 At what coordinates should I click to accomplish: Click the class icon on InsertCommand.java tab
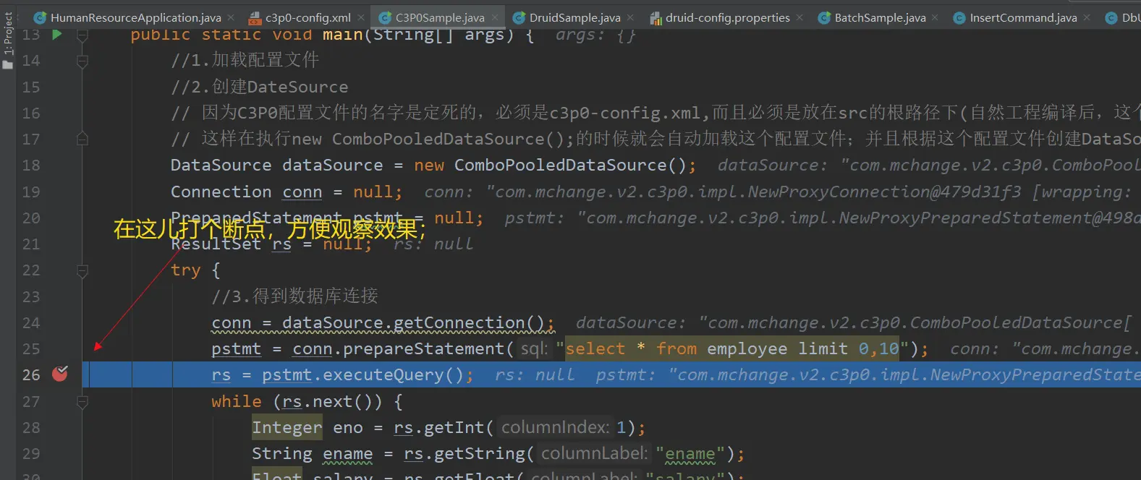pyautogui.click(x=959, y=18)
